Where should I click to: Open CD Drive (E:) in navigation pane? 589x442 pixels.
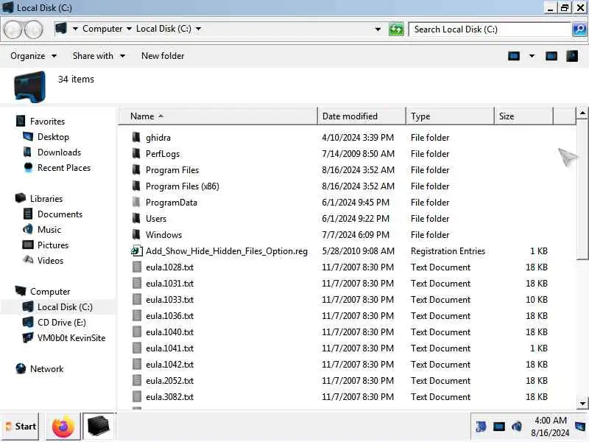62,322
